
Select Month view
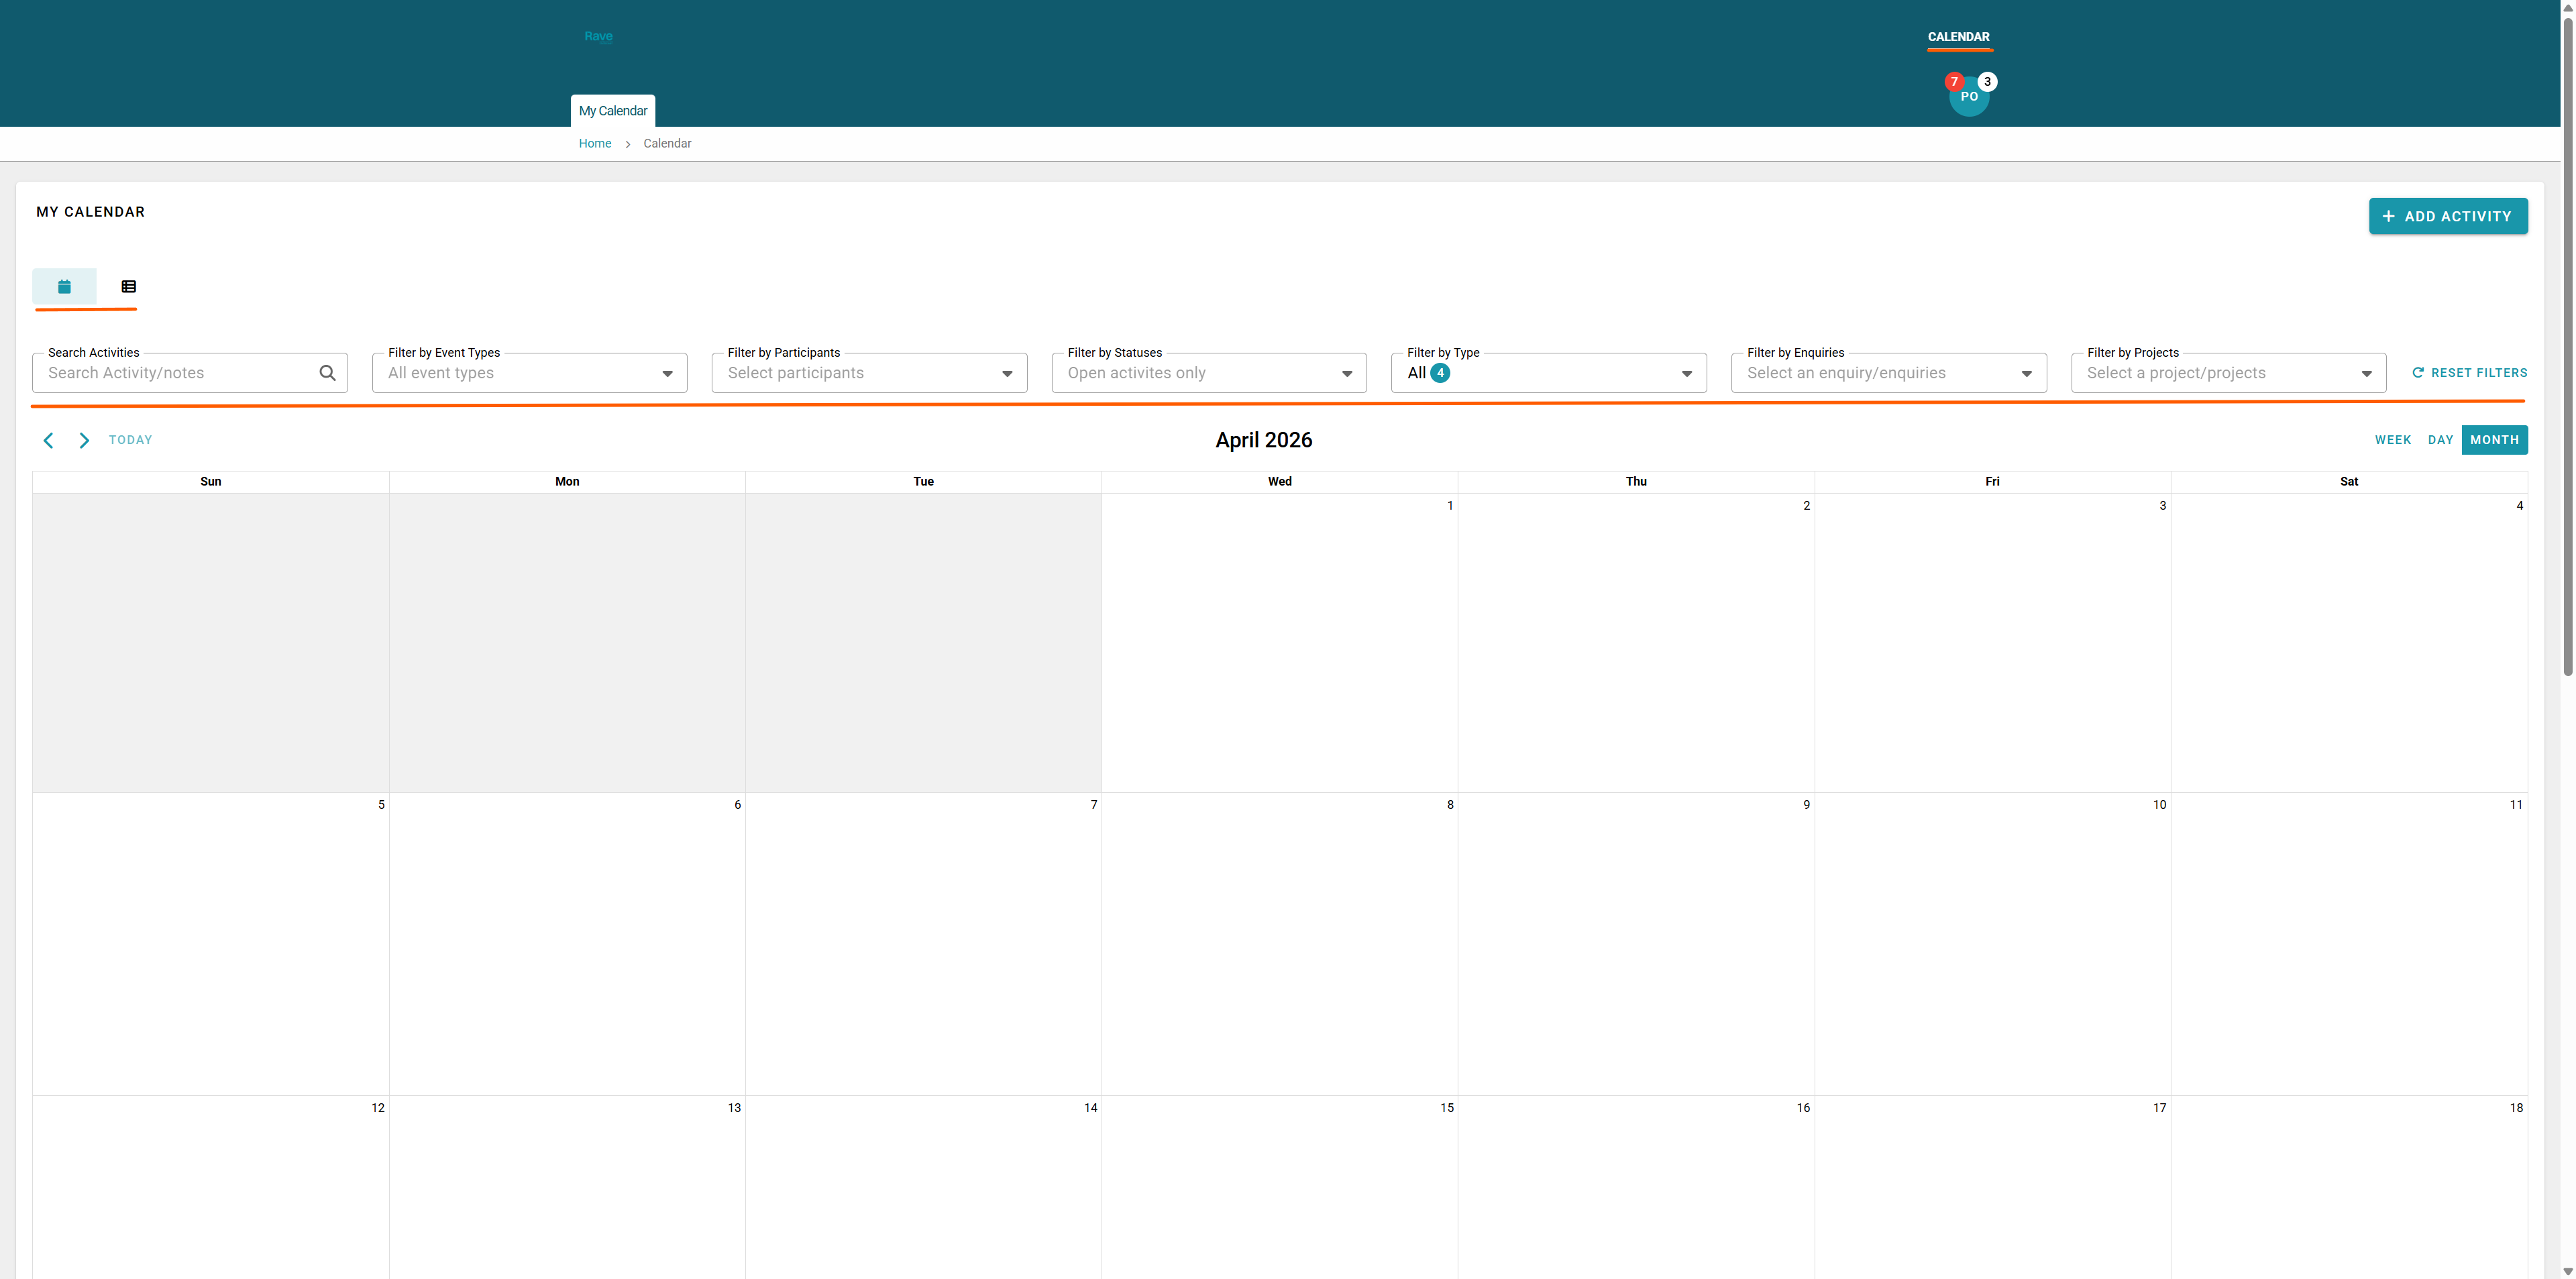(x=2494, y=440)
